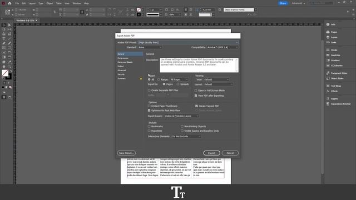356x200 pixels.
Task: Enable Open in Full Screen Mode
Action: pos(196,91)
